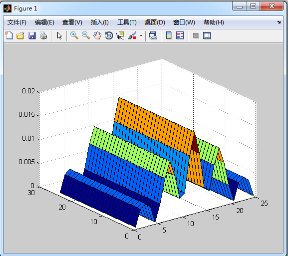Insert a colorbar from the toolbar
Viewport: 288px width, 256px height.
(x=169, y=35)
